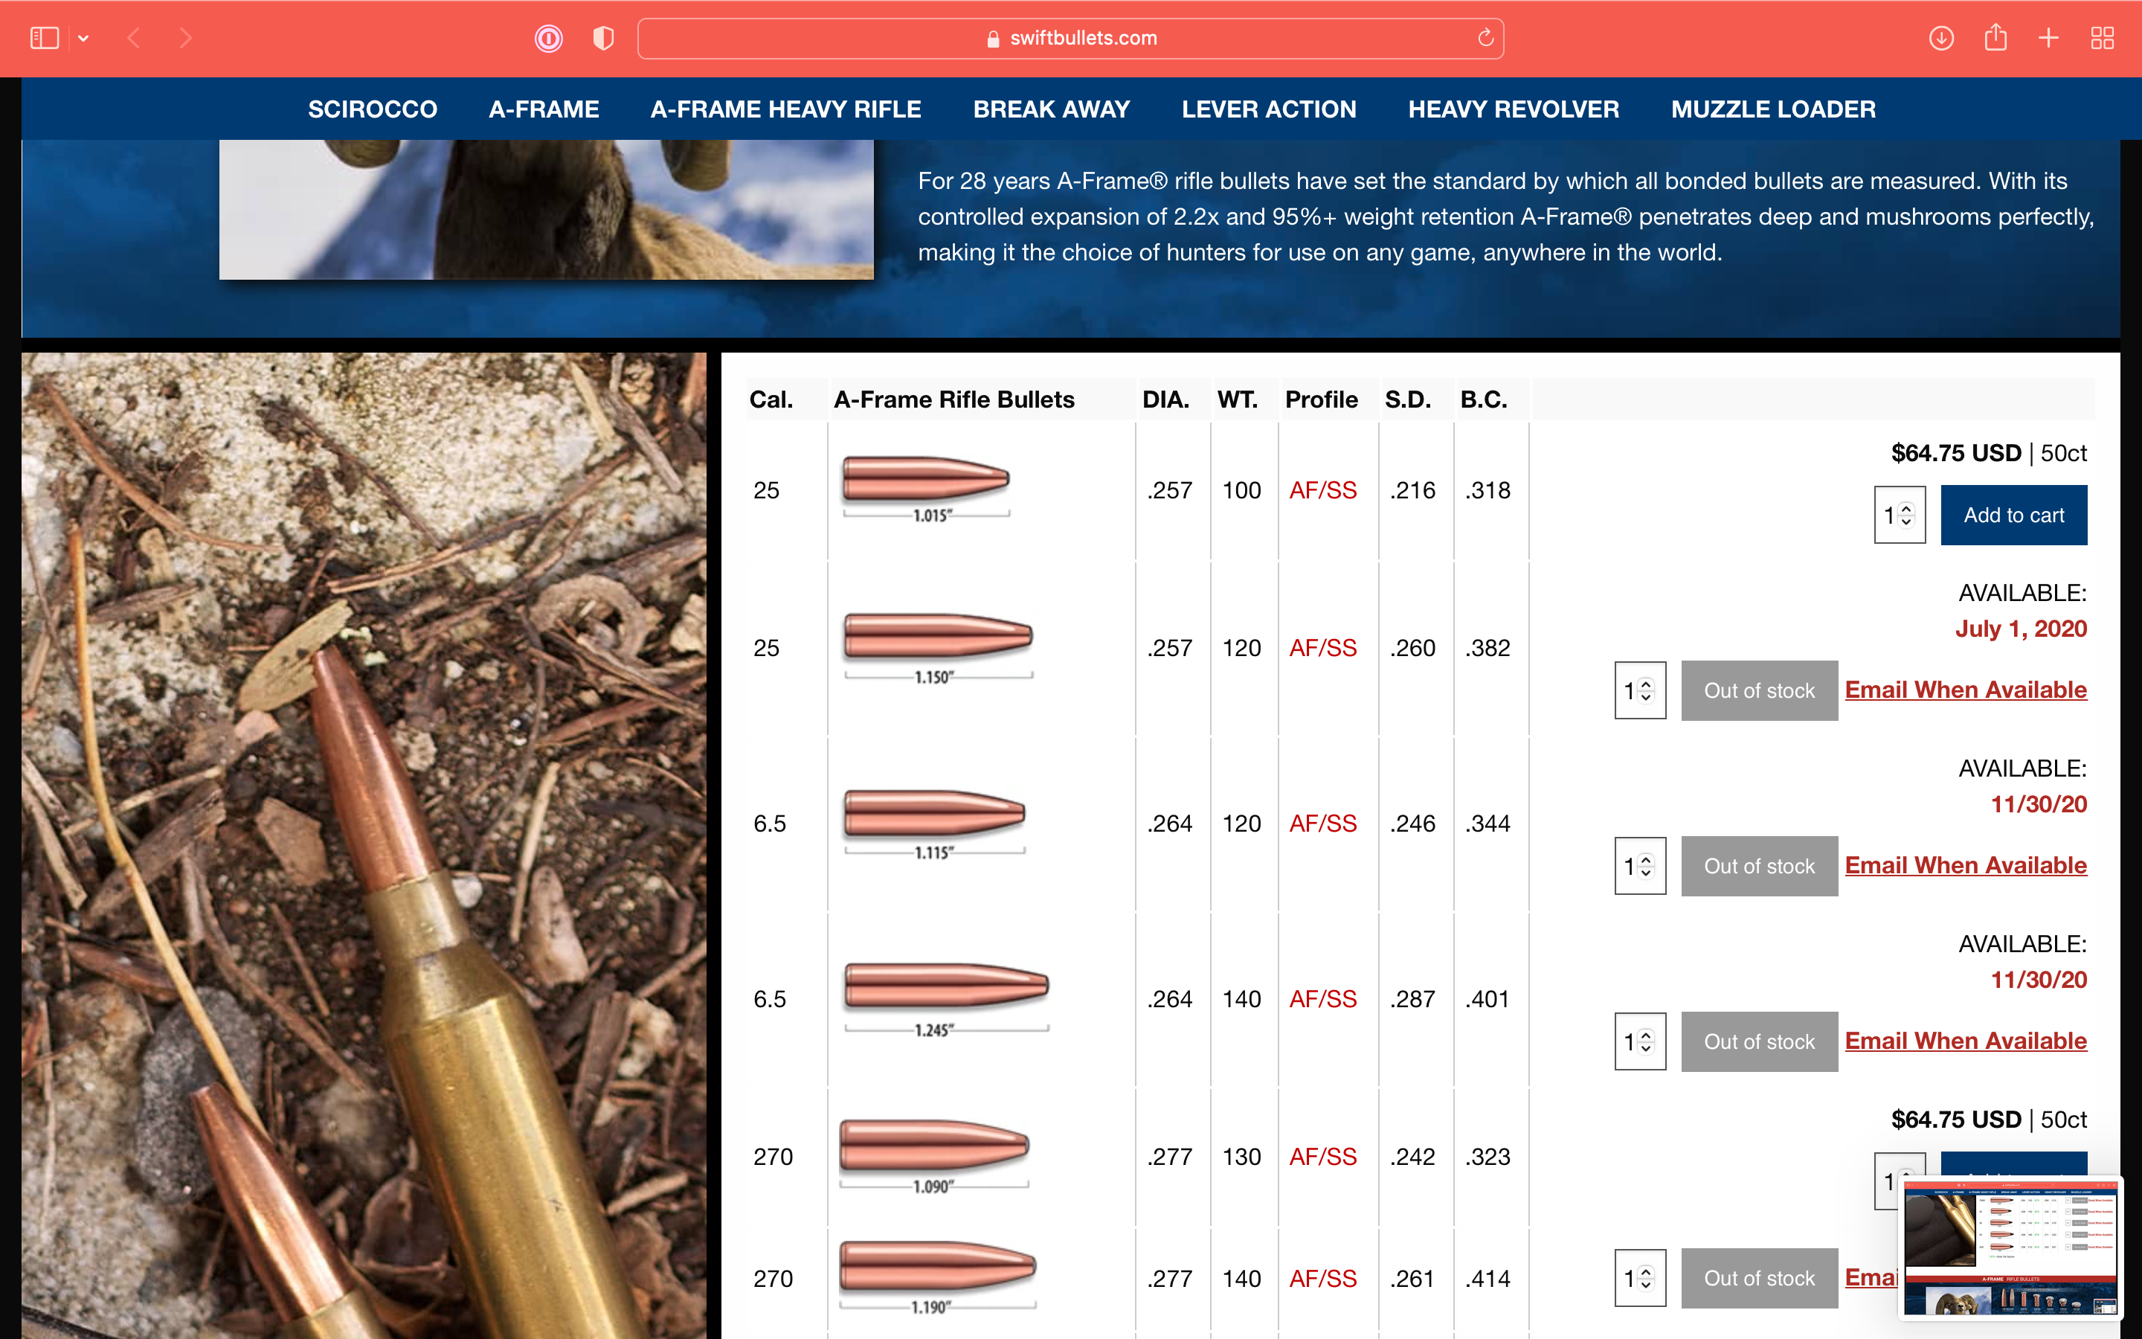Select first '$64.75 USD' price text
Image resolution: width=2142 pixels, height=1339 pixels.
[1955, 454]
